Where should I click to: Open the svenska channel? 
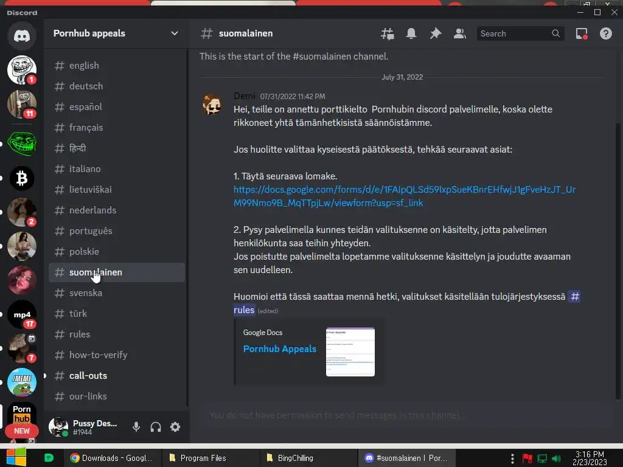(117, 293)
